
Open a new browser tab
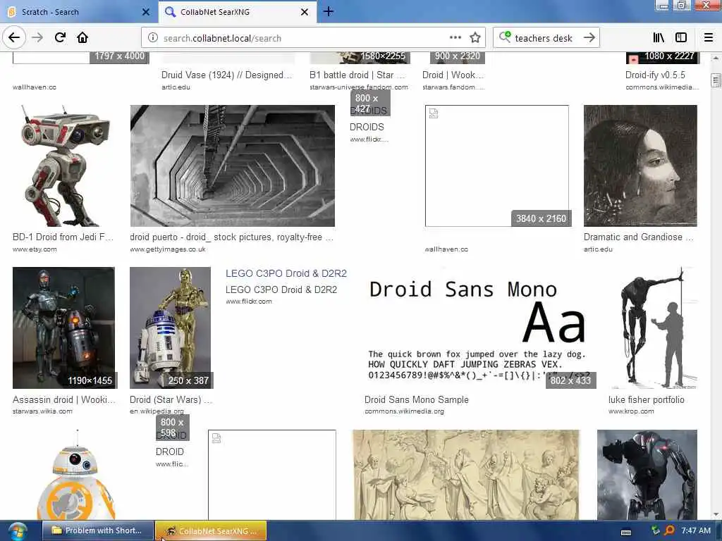(x=329, y=11)
